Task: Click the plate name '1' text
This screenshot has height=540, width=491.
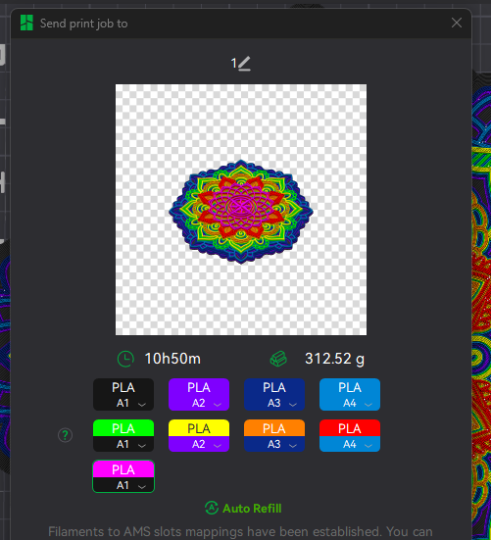Action: coord(234,64)
